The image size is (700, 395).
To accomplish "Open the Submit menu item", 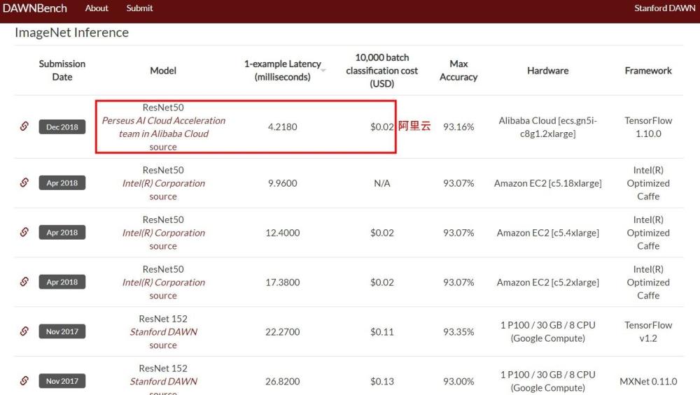I will click(x=139, y=8).
